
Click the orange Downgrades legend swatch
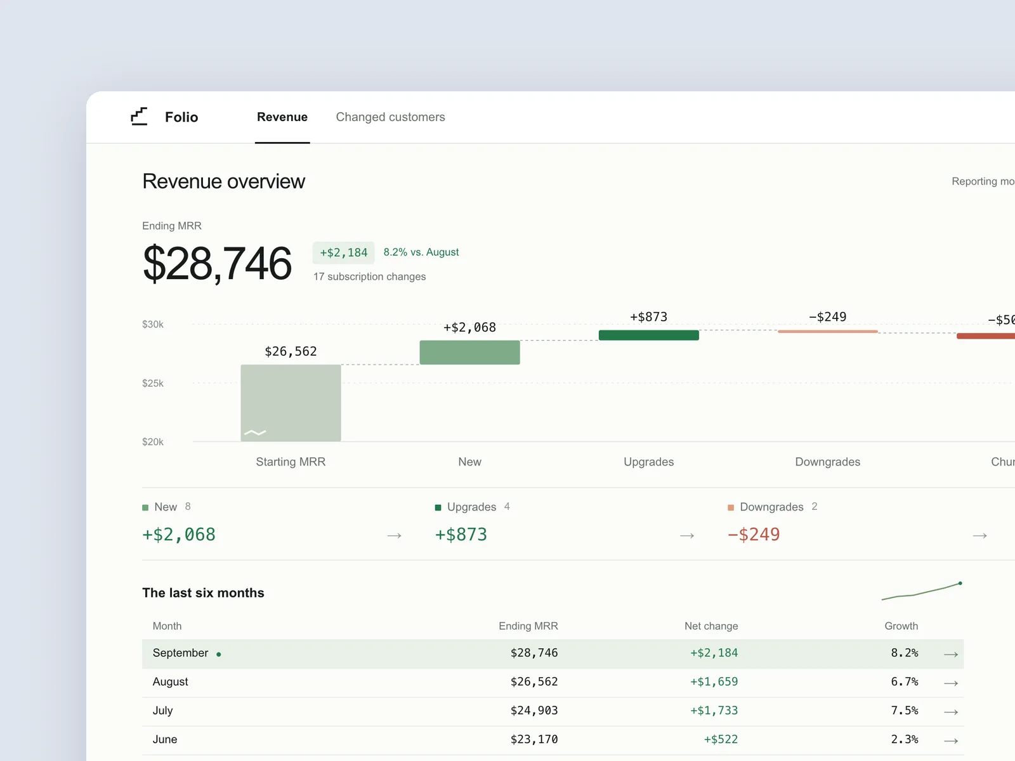[731, 507]
